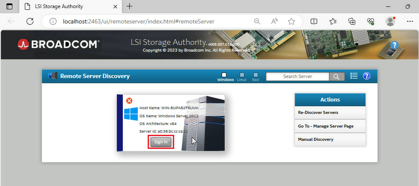Click the help question mark in Broadcom banner
This screenshot has width=419, height=186.
[x=395, y=45]
